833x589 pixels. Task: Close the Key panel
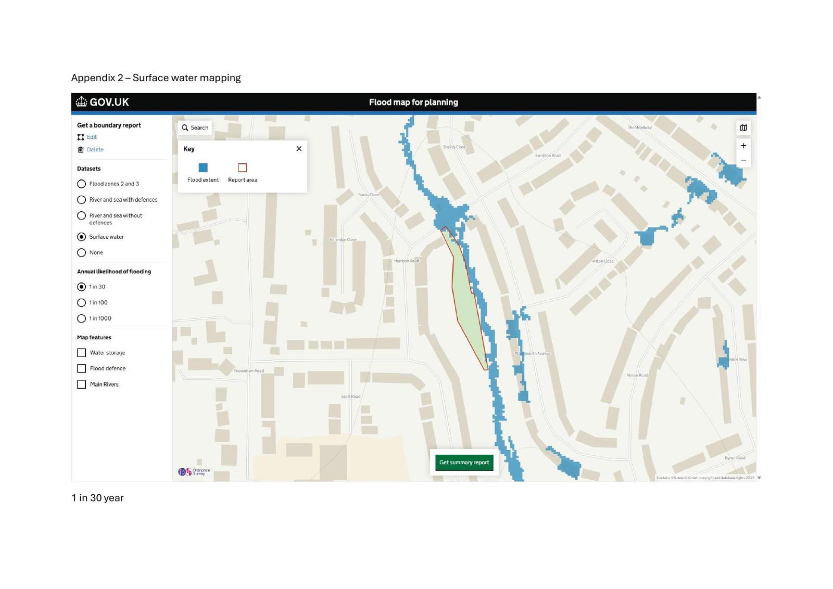pyautogui.click(x=299, y=149)
